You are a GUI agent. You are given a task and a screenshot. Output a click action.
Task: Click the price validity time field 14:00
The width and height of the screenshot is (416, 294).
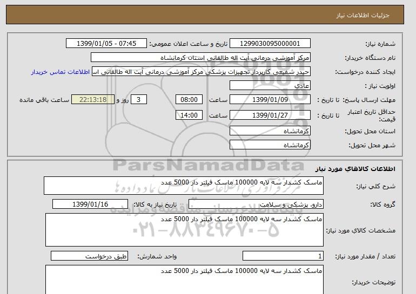pos(189,115)
